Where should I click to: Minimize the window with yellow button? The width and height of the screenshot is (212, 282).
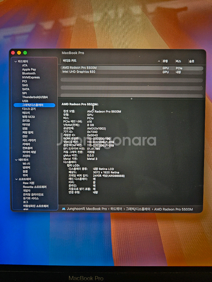pyautogui.click(x=19, y=53)
